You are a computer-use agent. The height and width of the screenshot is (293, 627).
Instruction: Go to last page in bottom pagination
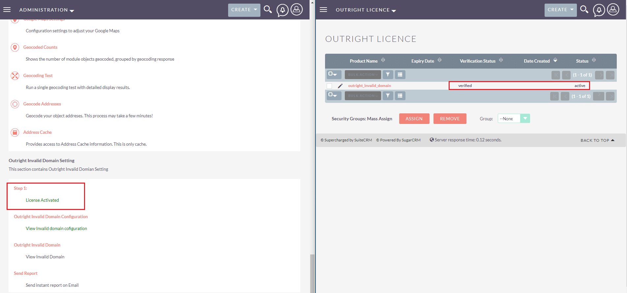[610, 96]
